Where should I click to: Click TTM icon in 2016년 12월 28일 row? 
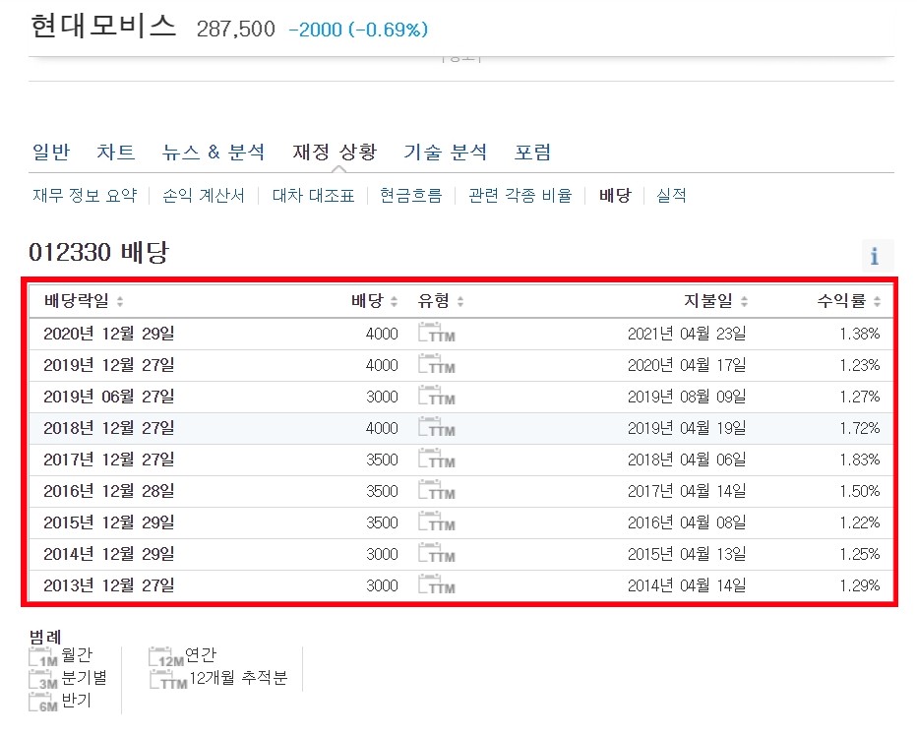coord(436,490)
